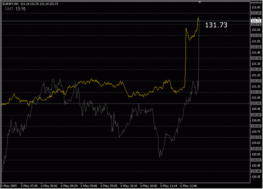This screenshot has width=263, height=189.
Task: Click the 131.30 price axis label
Action: (256, 69)
